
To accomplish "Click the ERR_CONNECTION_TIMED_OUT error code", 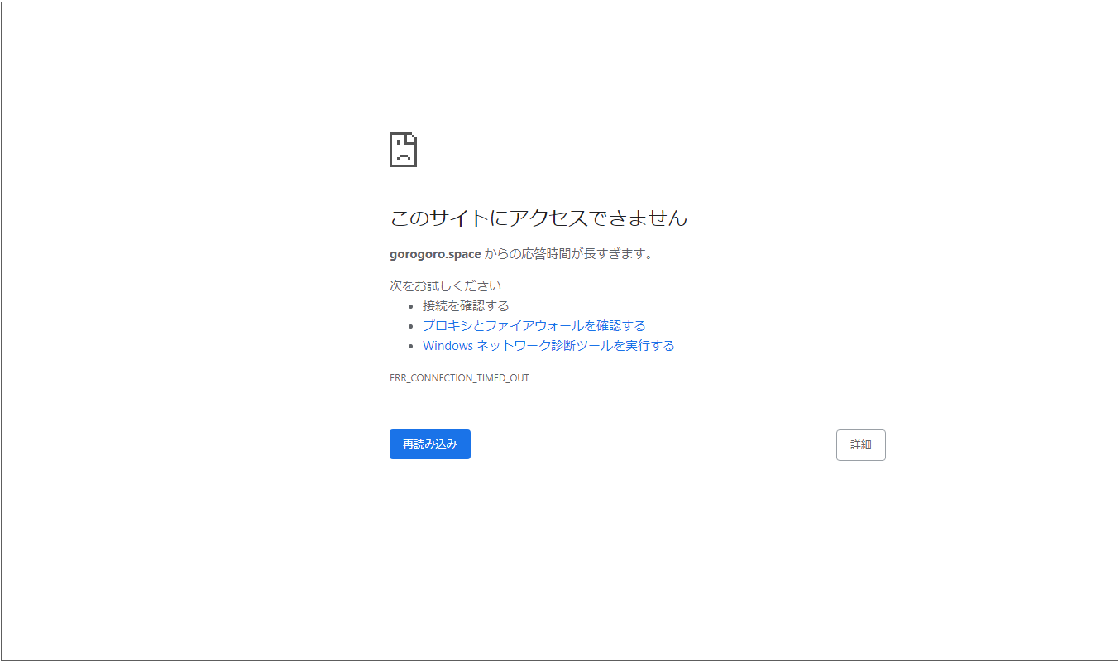I will pyautogui.click(x=459, y=378).
